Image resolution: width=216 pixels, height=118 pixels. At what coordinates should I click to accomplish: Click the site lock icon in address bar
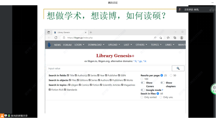tap(64, 38)
